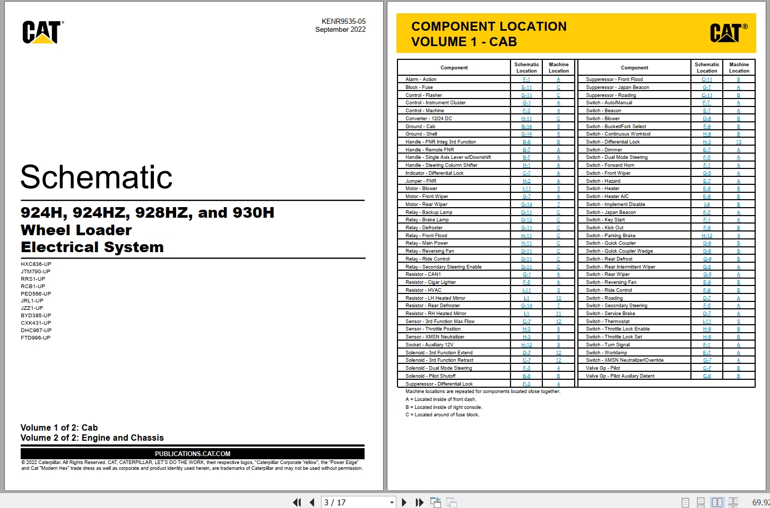Viewport: 770px width, 508px height.
Task: Select the text 'Switch - Hazard'
Action: click(603, 181)
